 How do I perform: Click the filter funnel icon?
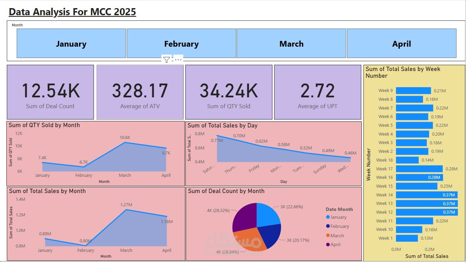[166, 60]
